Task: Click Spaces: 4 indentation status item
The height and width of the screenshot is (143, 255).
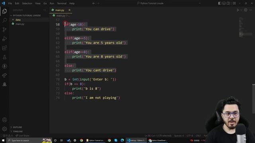Action: point(179,136)
